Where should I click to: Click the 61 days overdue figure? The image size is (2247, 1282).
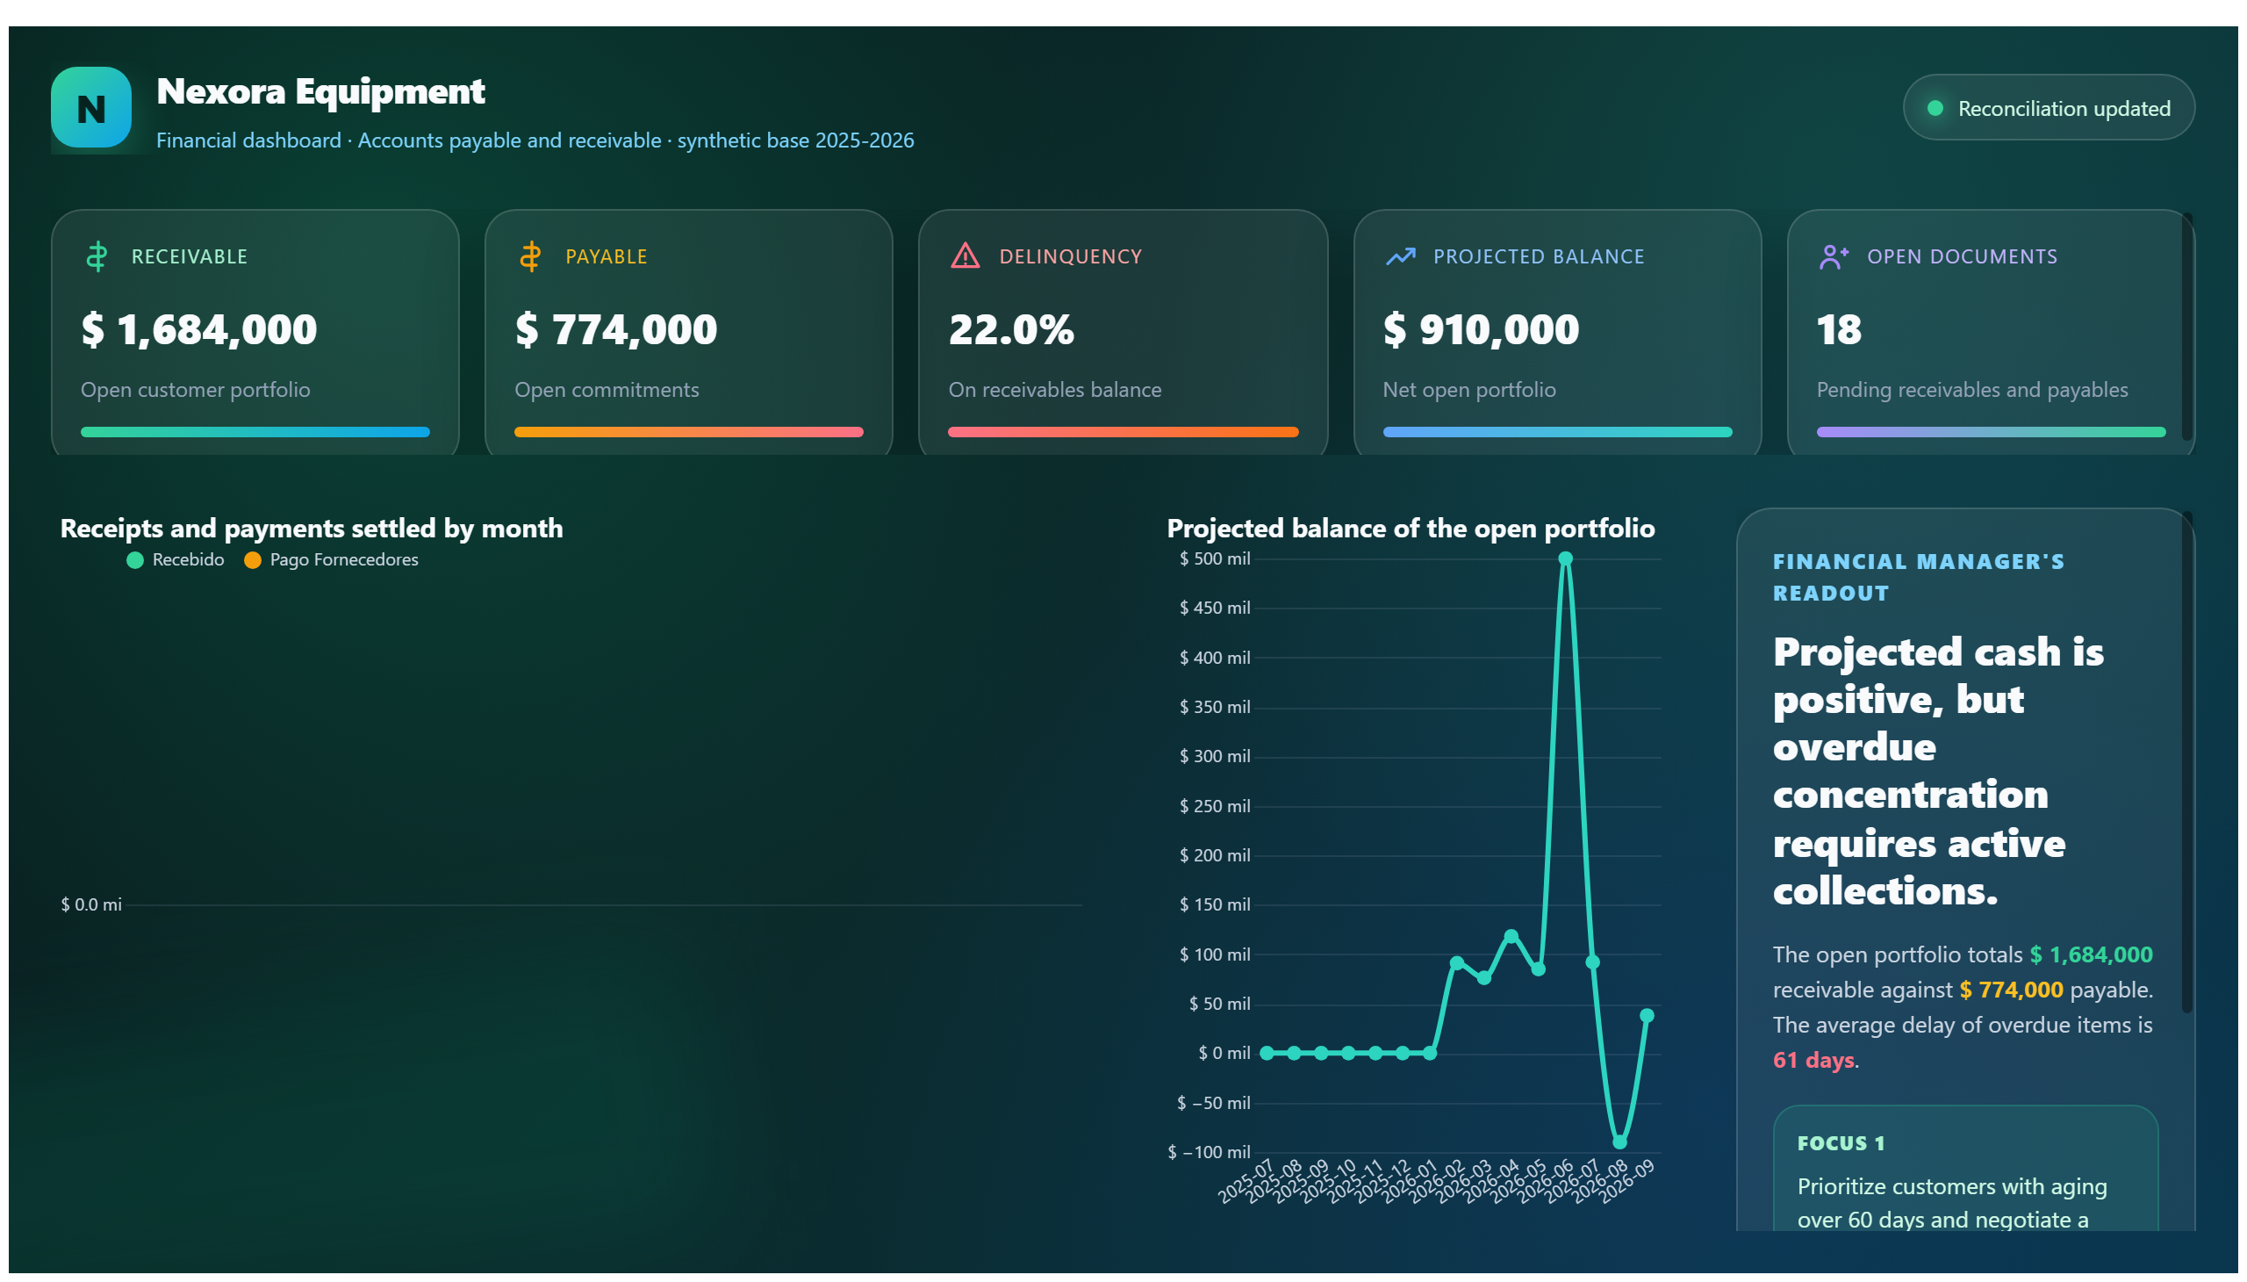[x=1813, y=1060]
